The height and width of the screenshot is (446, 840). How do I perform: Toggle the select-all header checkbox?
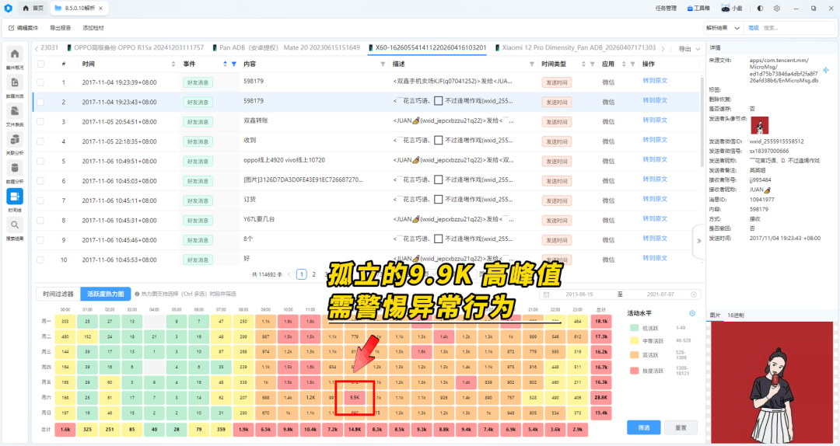40,64
